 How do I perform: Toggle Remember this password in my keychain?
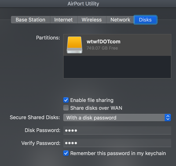(66, 153)
